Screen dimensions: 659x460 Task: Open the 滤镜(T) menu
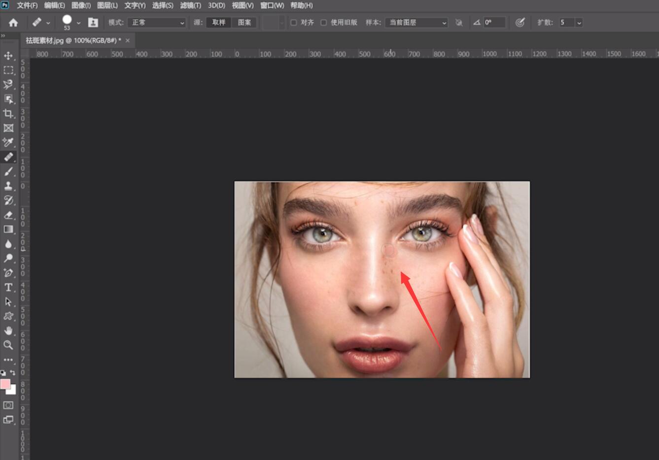[191, 5]
